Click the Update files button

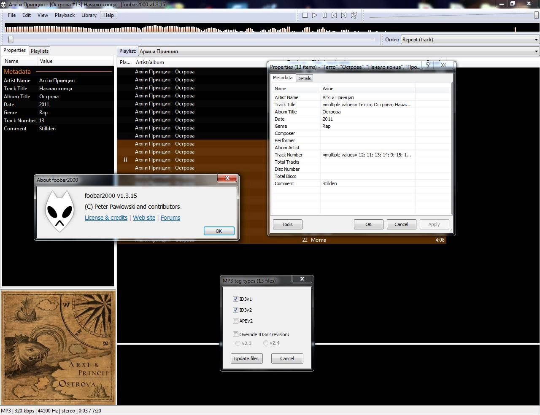pyautogui.click(x=246, y=358)
